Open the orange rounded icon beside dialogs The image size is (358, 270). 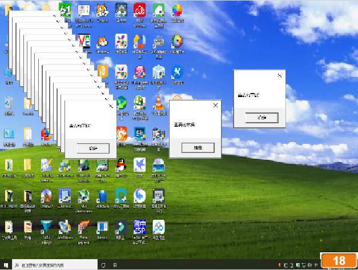click(103, 71)
